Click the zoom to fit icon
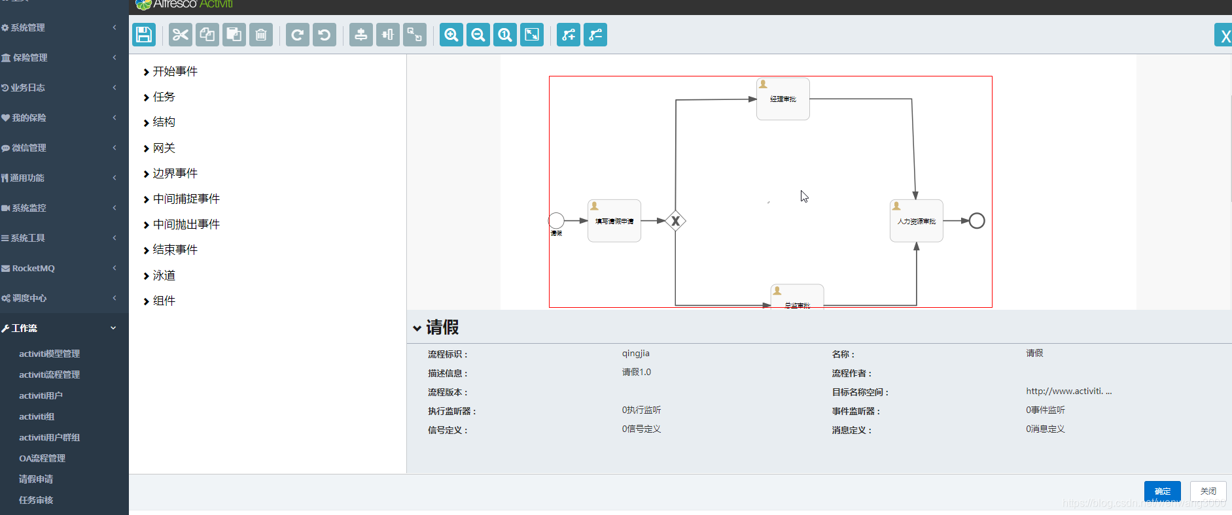 [x=532, y=35]
